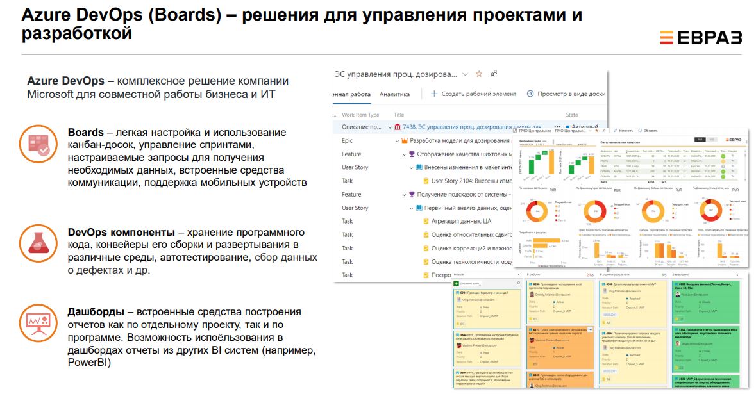Image resolution: width=756 pixels, height=394 pixels.
Task: Click Создать рабочий элемент button
Action: click(473, 94)
